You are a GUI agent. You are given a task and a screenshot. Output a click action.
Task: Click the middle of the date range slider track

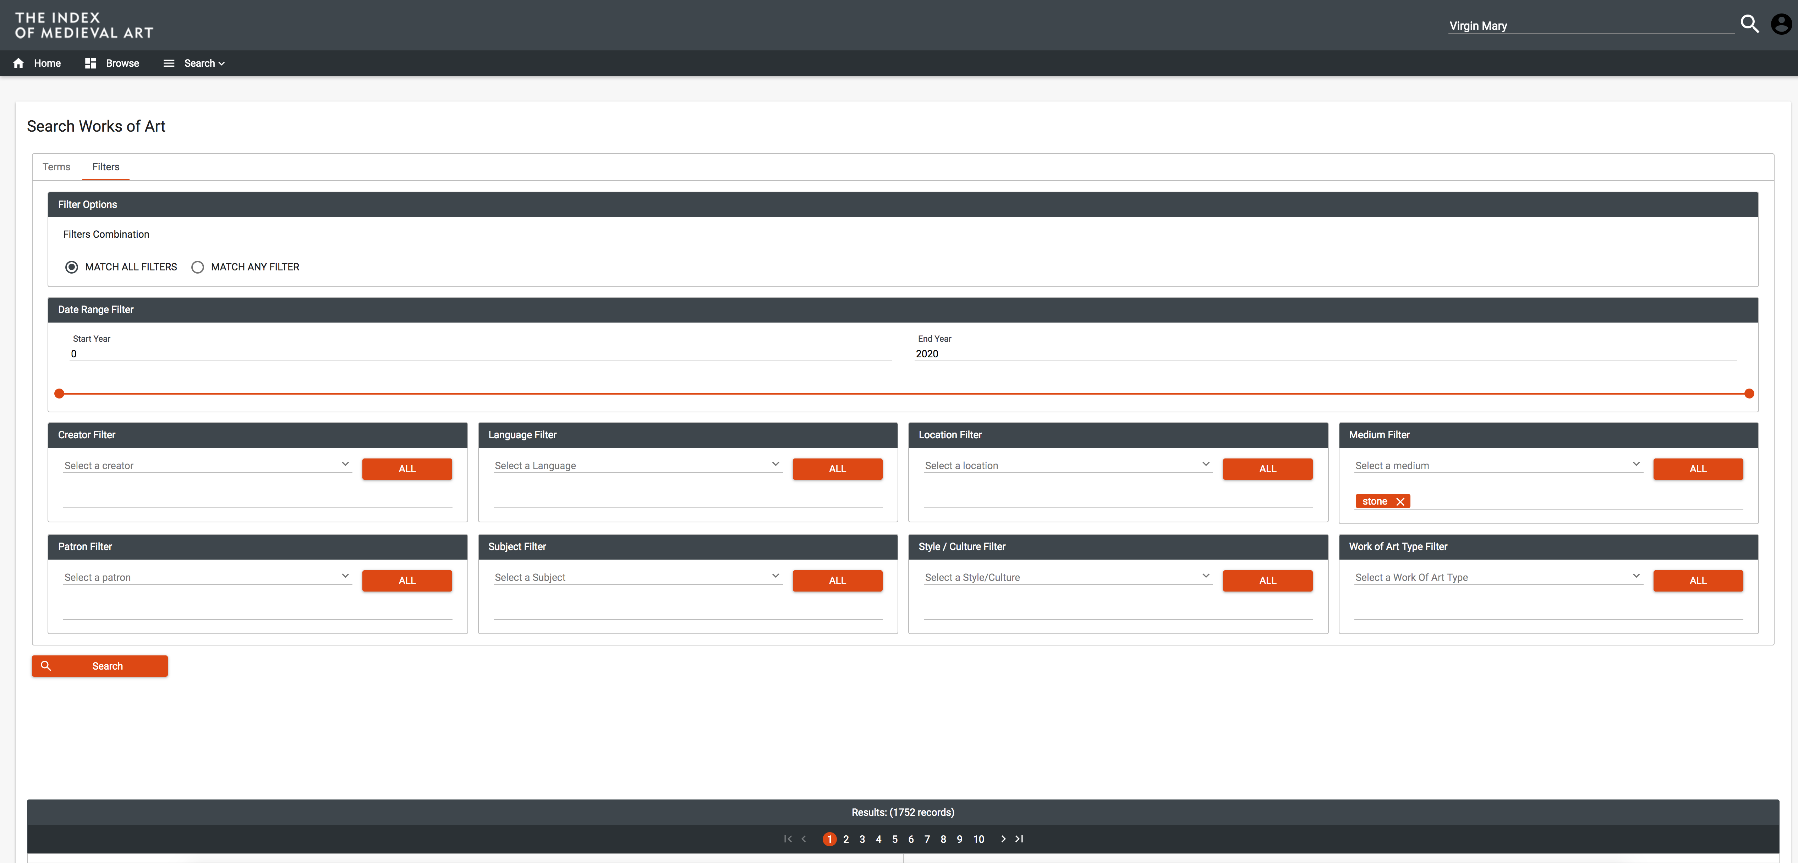(x=904, y=394)
